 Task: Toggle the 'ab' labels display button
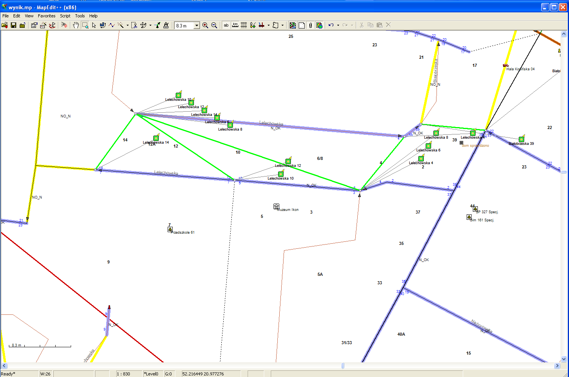(226, 25)
